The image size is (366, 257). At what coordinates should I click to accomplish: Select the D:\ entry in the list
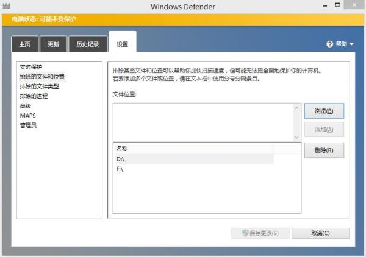[193, 159]
